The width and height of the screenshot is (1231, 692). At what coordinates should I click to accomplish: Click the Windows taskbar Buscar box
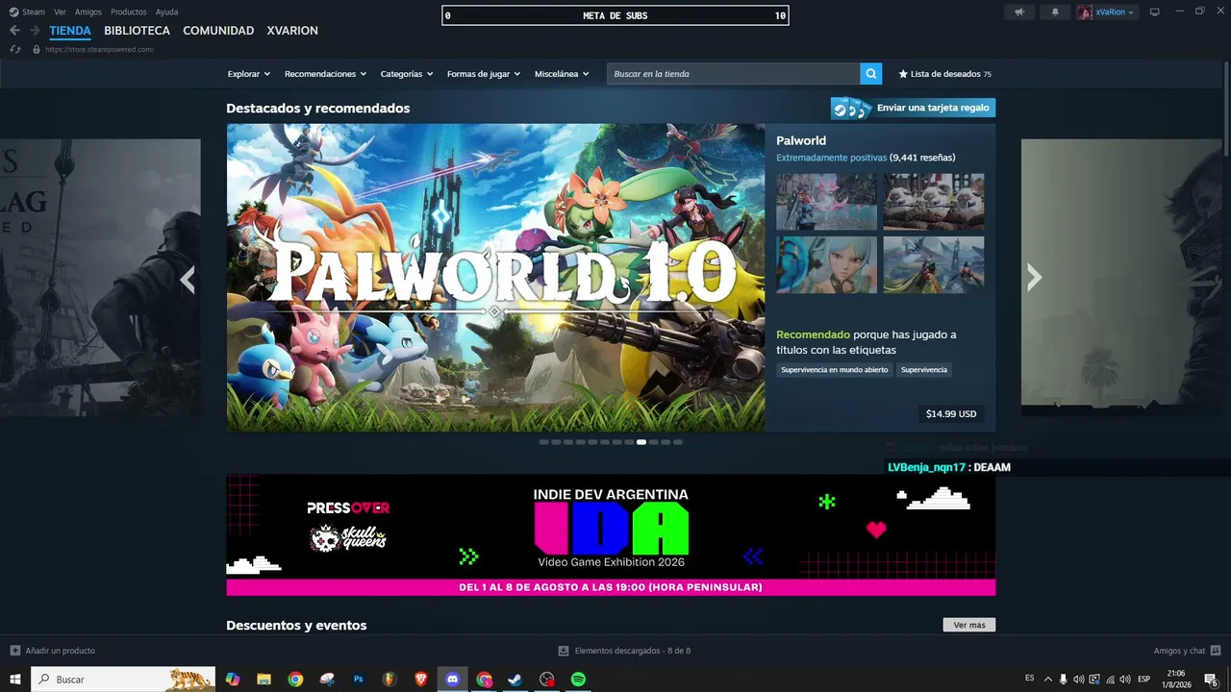(123, 680)
